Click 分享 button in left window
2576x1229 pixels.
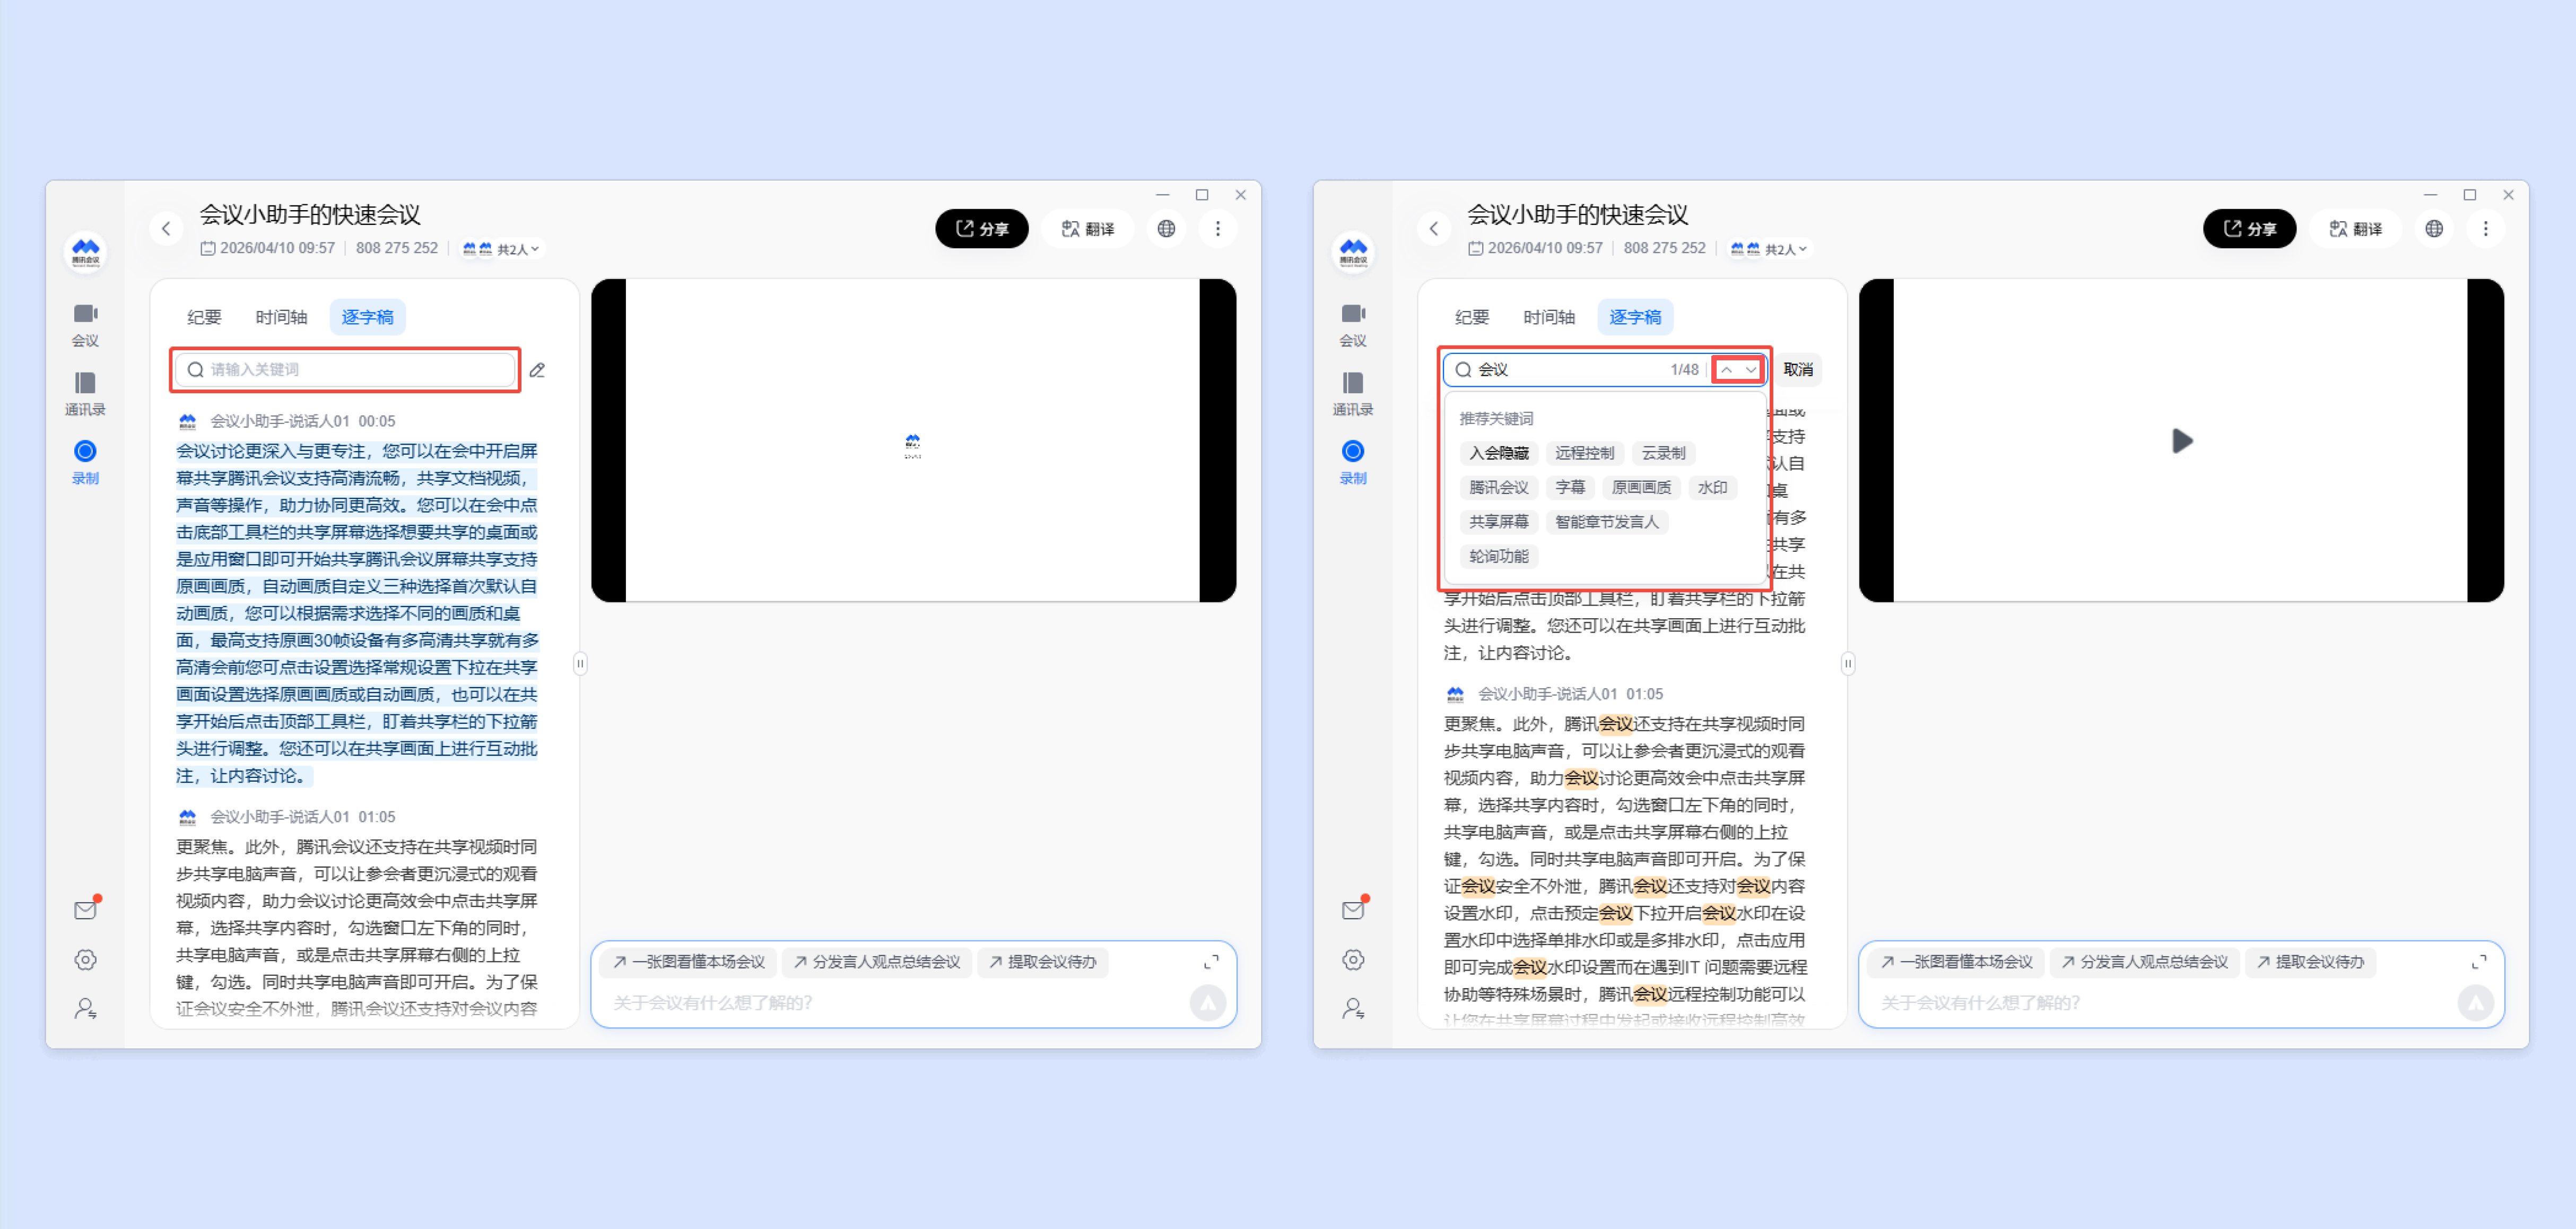(981, 228)
